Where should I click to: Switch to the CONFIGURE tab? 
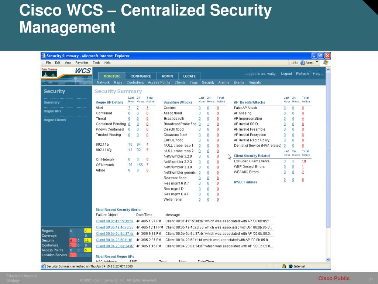point(141,76)
